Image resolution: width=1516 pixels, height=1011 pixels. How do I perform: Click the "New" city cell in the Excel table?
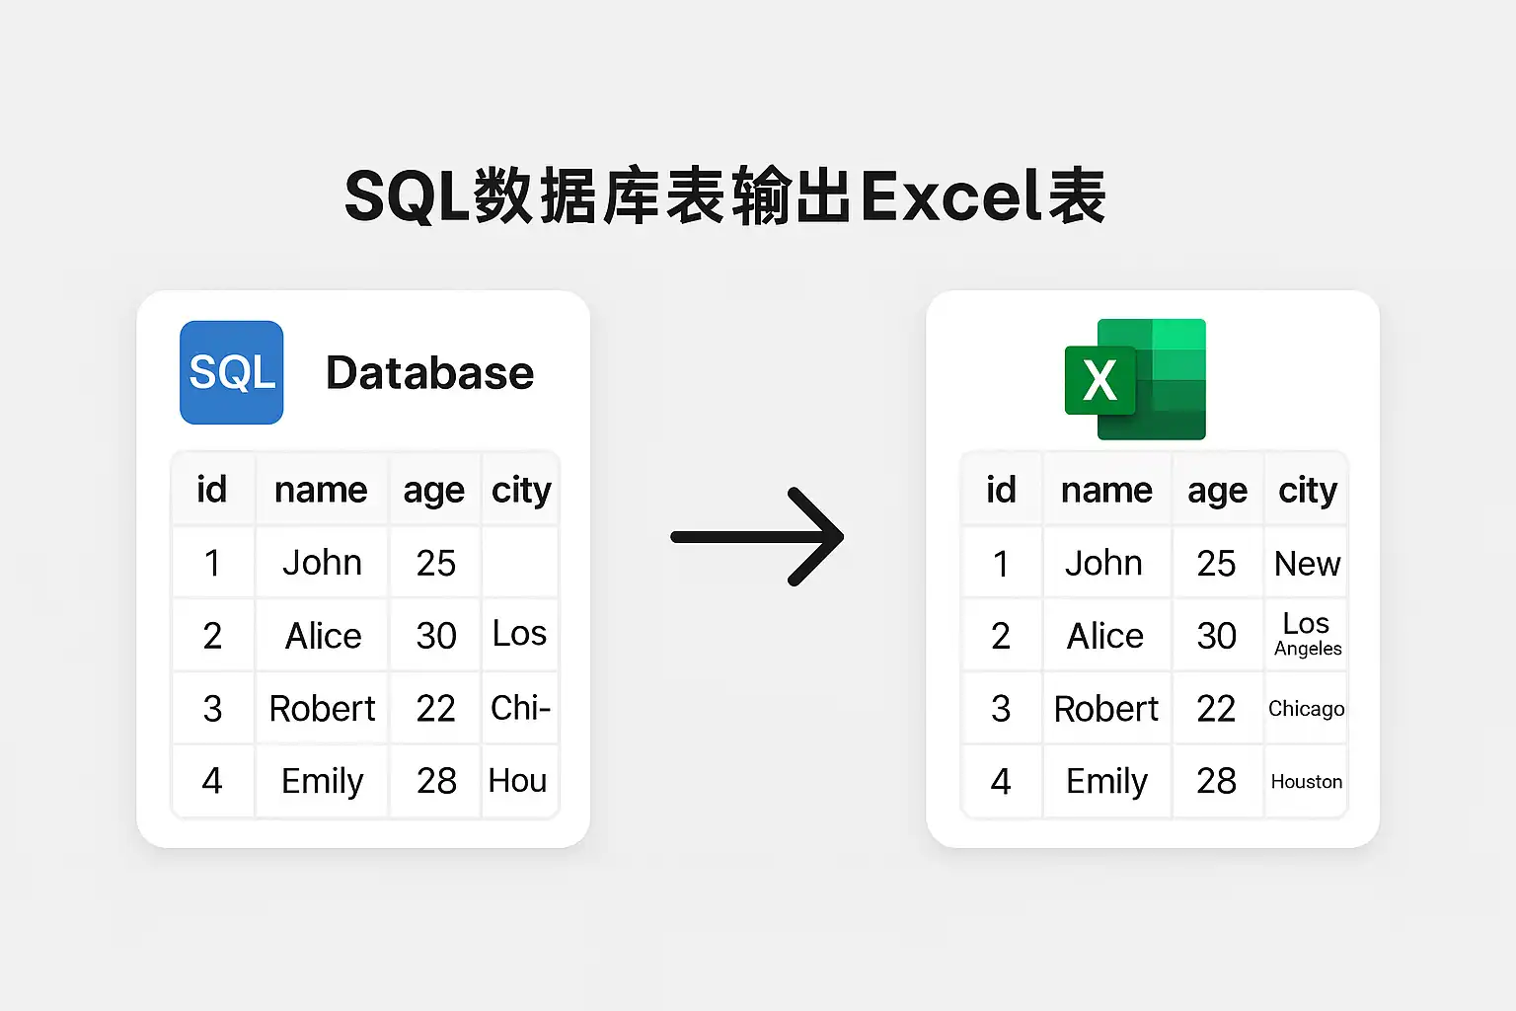pyautogui.click(x=1307, y=564)
